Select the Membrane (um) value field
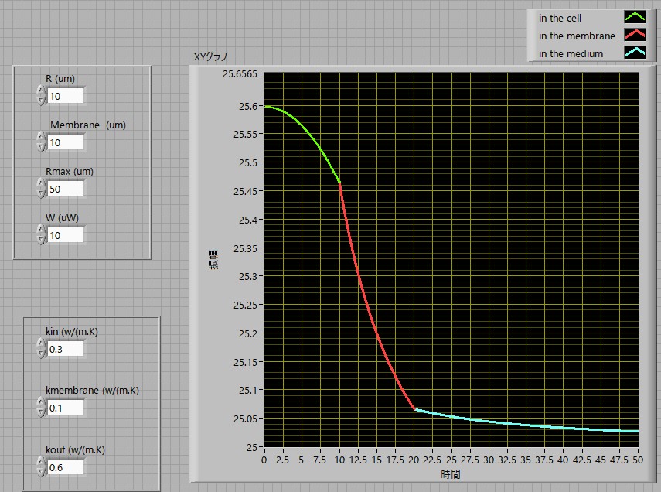Screen dimensions: 661x492 point(66,142)
